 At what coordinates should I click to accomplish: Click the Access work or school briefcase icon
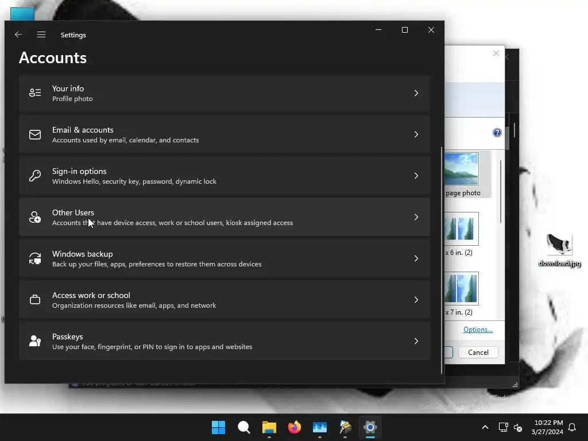[35, 300]
